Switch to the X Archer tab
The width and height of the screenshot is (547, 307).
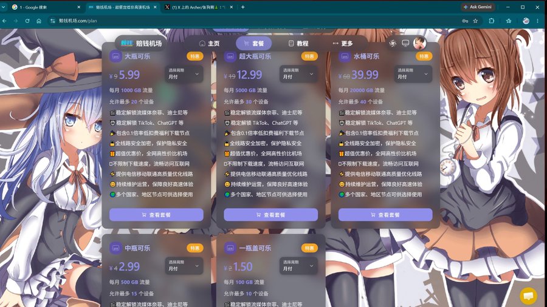pyautogui.click(x=198, y=7)
